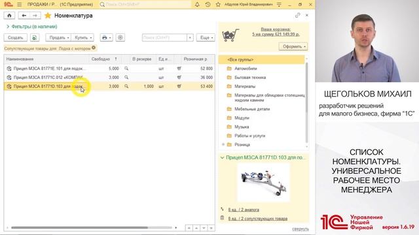Toggle favorite star next to Номенклатура
Image resolution: width=419 pixels, height=235 pixels.
click(48, 16)
